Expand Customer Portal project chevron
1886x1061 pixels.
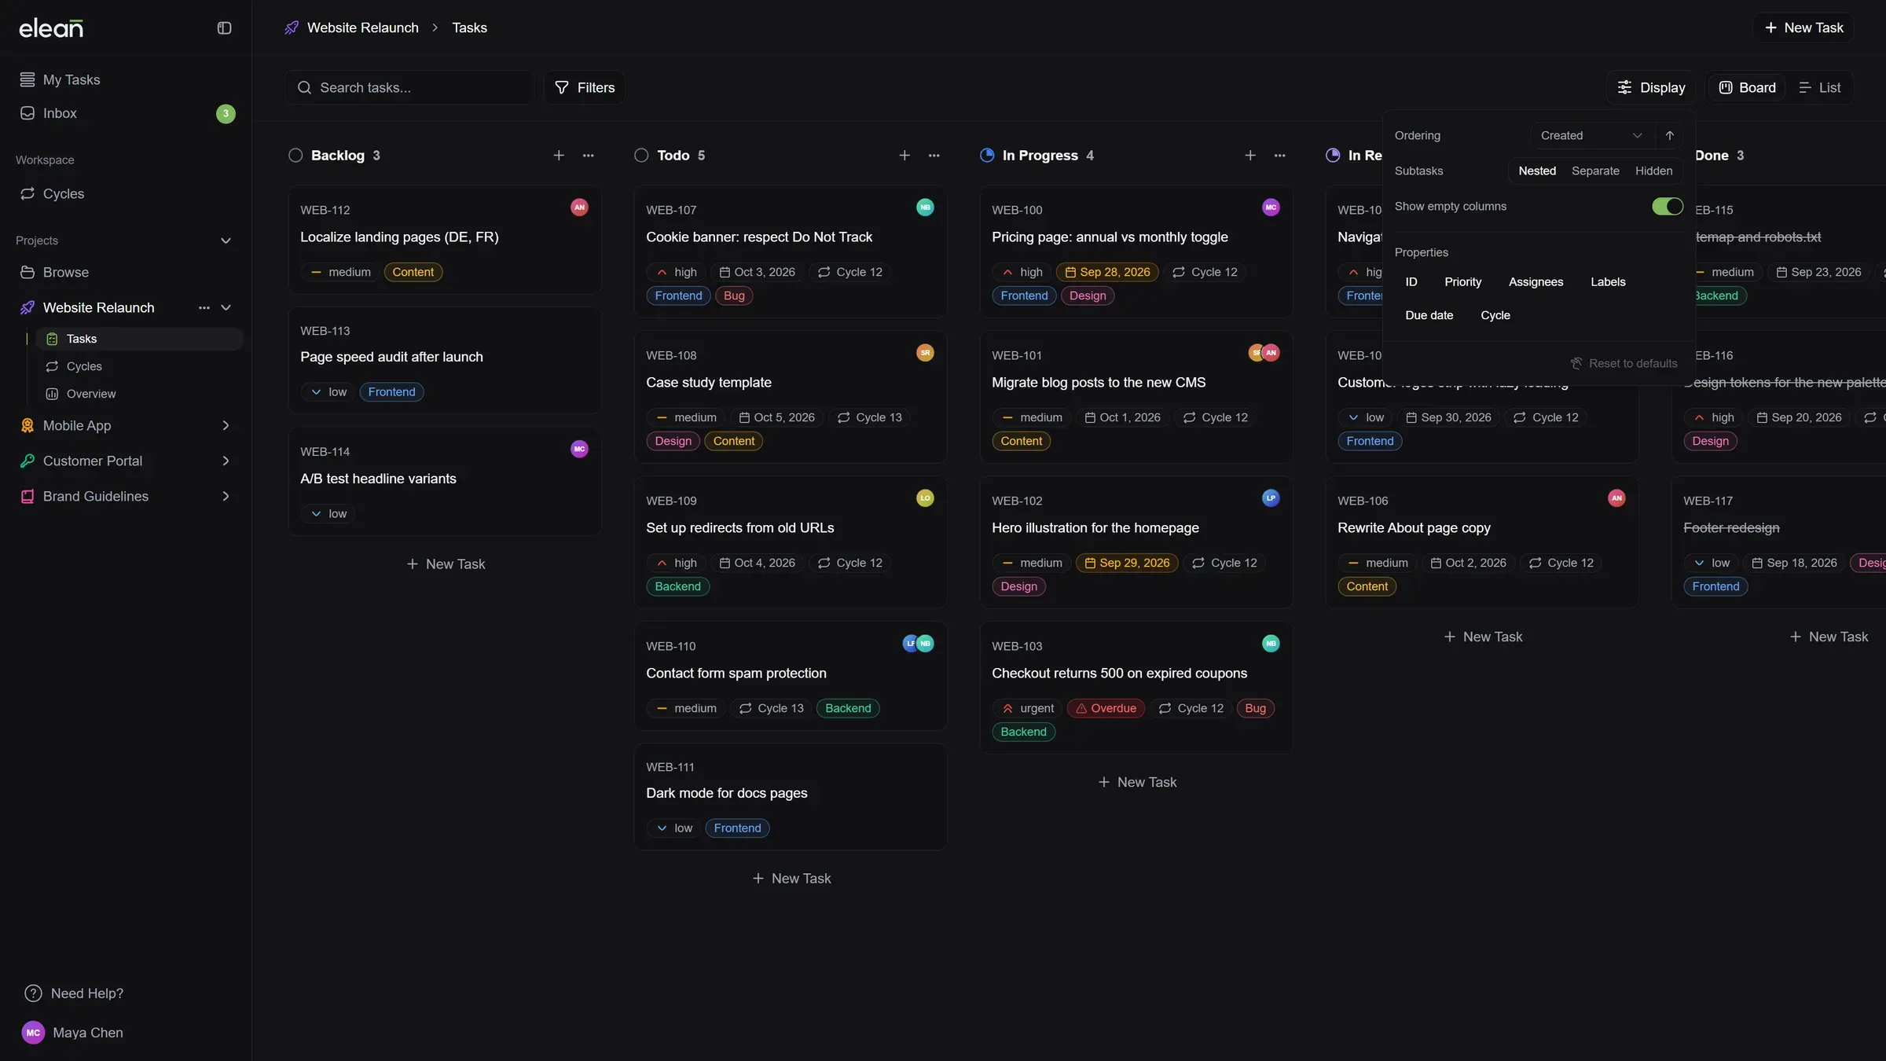point(226,461)
